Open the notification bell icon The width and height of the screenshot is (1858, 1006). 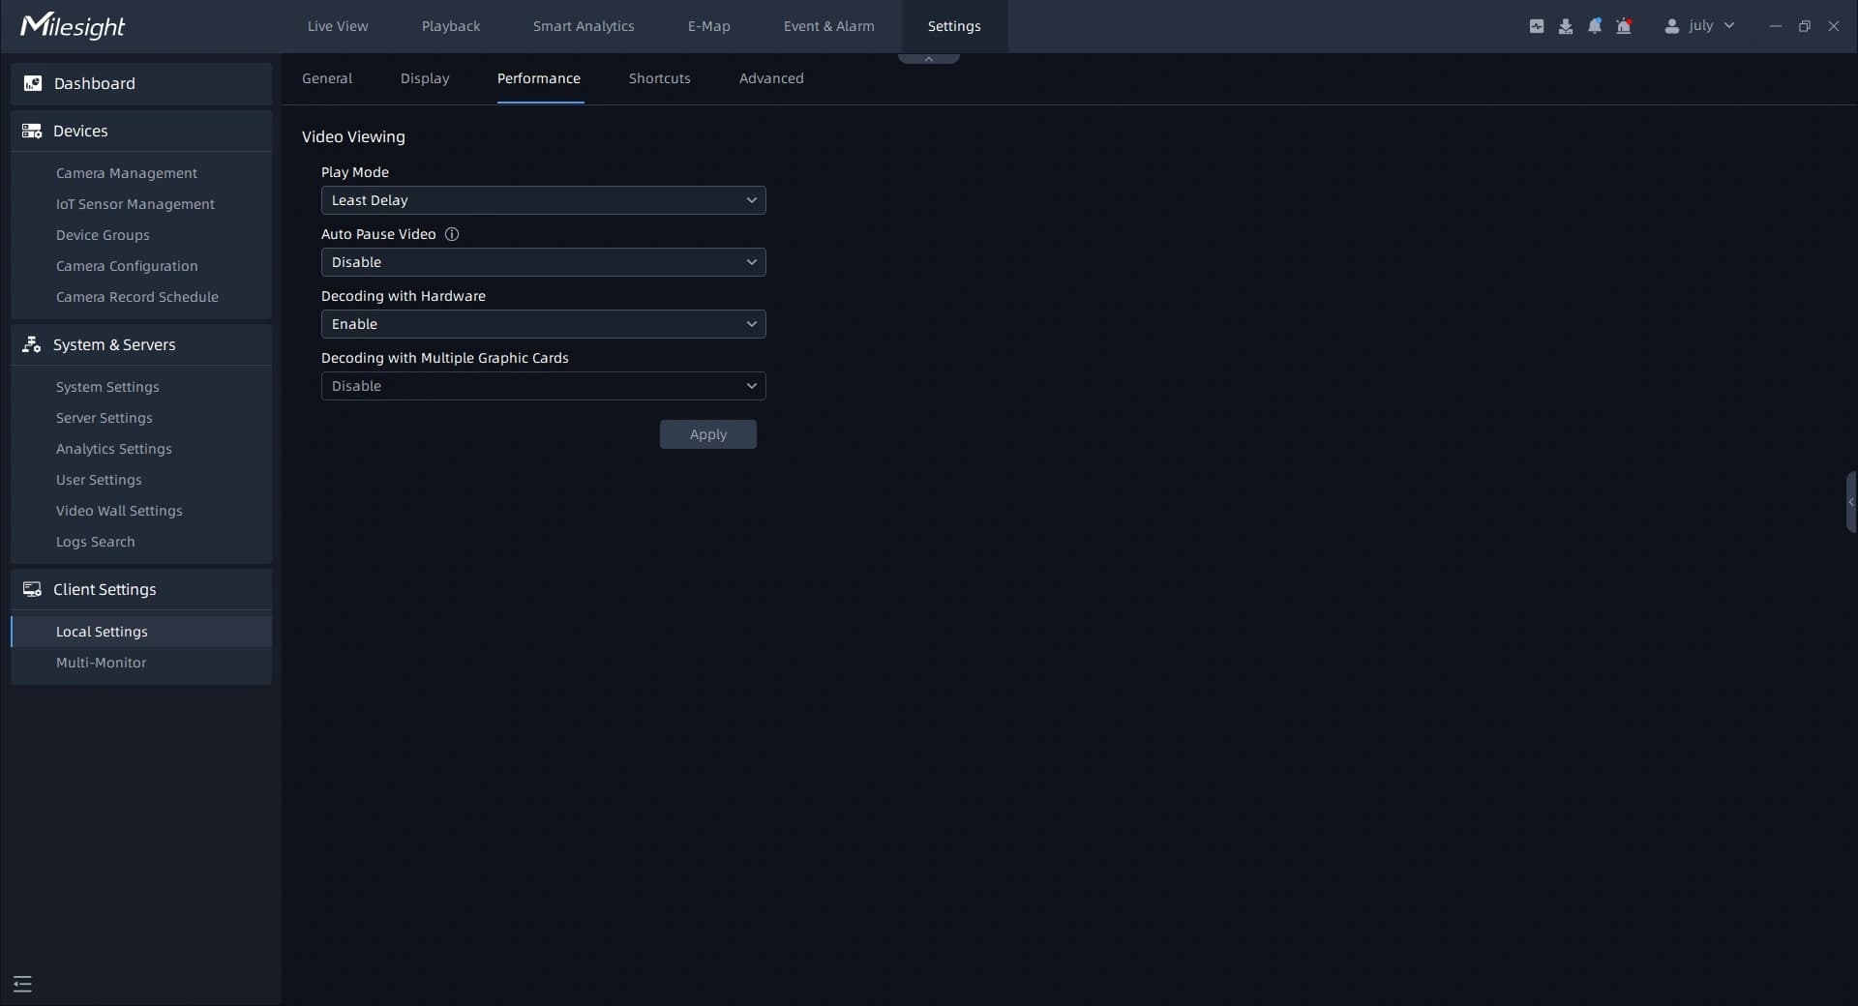click(x=1595, y=26)
